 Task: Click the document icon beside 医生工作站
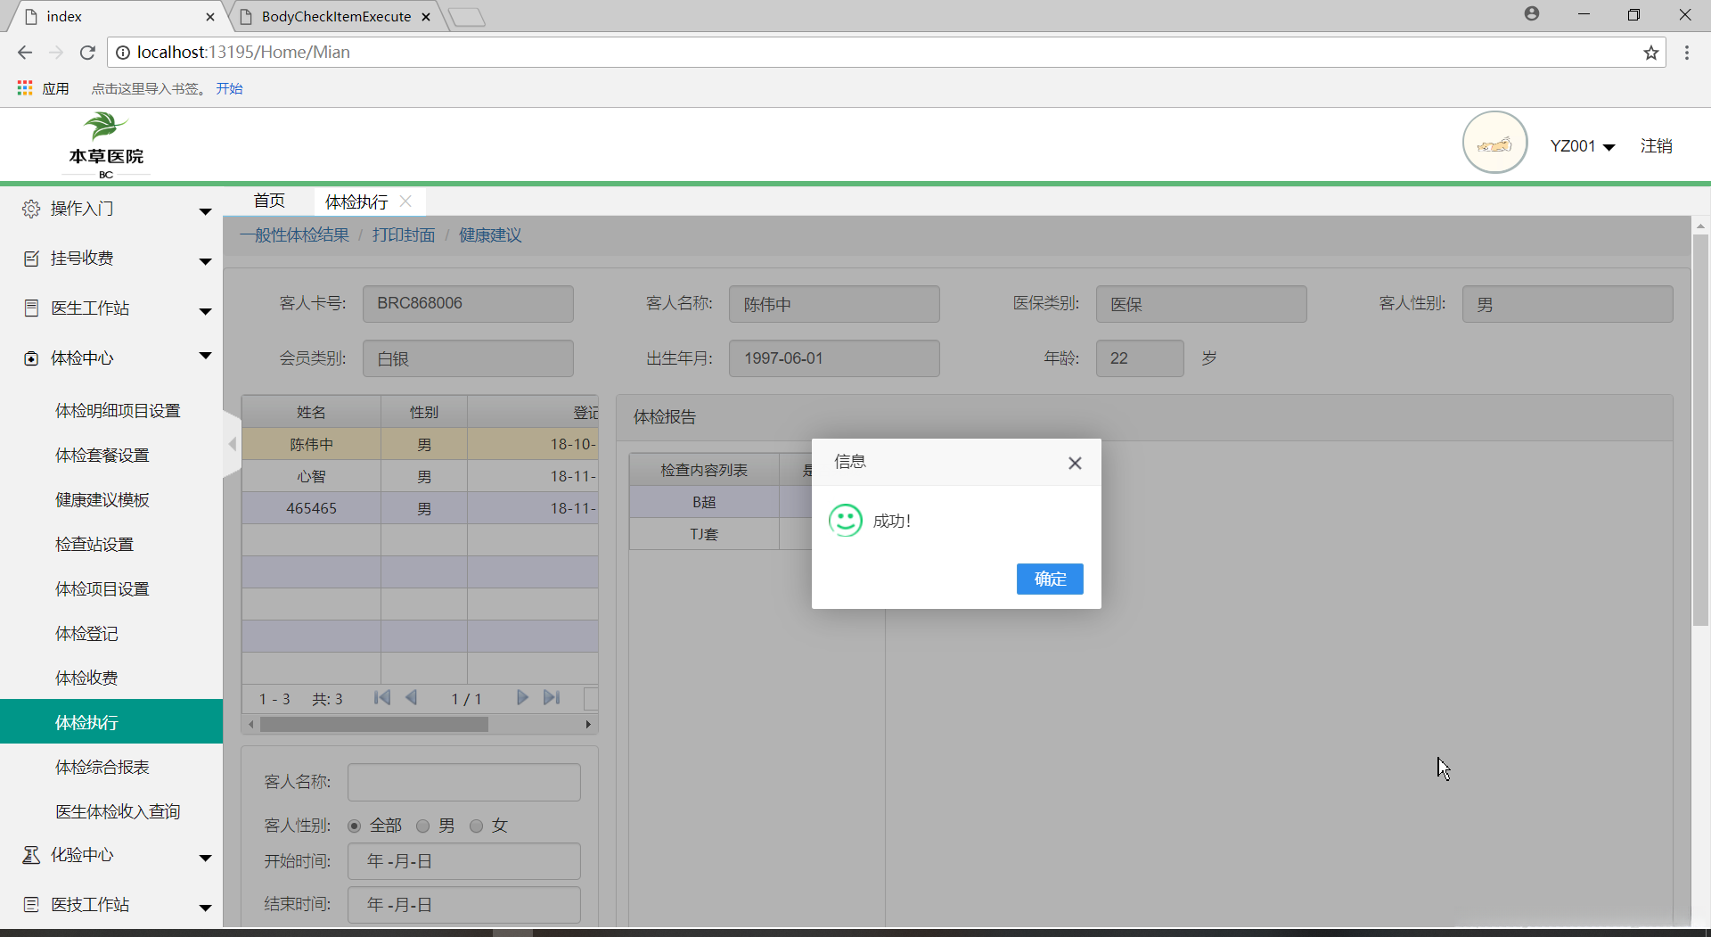pos(31,308)
